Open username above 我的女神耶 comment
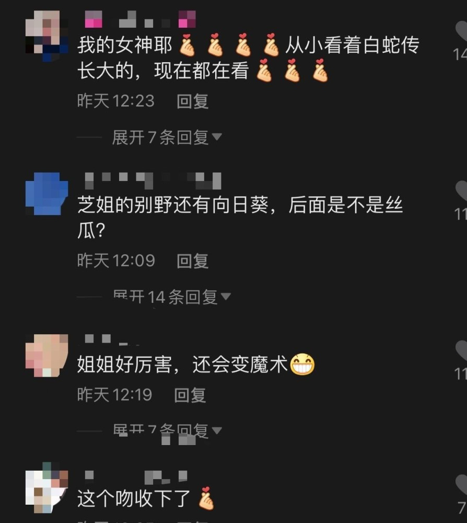Image resolution: width=467 pixels, height=523 pixels. [x=140, y=19]
